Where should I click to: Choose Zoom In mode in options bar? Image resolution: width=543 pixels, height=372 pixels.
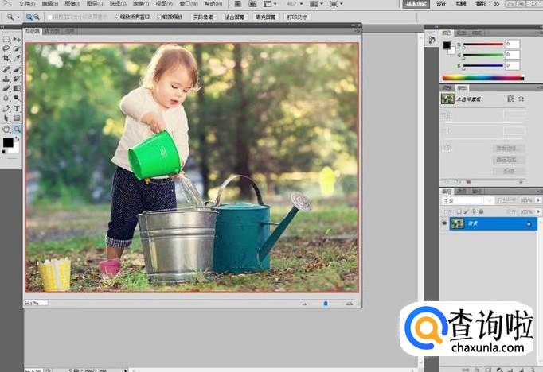(x=29, y=17)
